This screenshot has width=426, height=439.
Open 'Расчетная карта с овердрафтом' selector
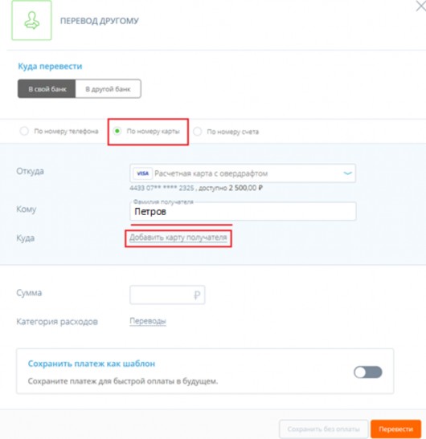[243, 173]
